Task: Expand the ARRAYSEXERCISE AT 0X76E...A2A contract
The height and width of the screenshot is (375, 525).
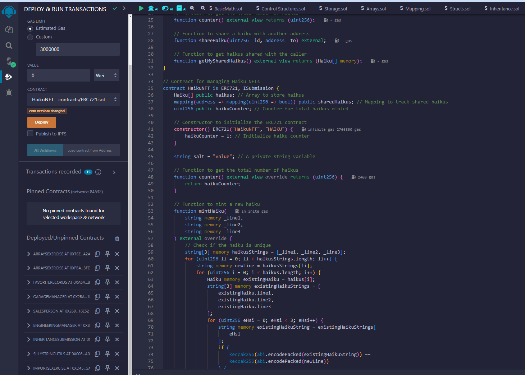Action: coord(28,254)
